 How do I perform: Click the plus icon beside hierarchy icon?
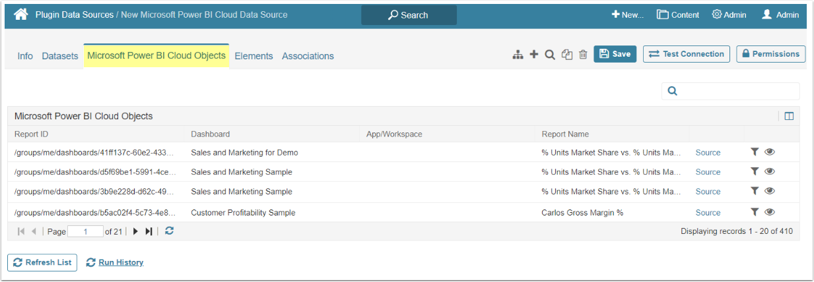tap(534, 55)
